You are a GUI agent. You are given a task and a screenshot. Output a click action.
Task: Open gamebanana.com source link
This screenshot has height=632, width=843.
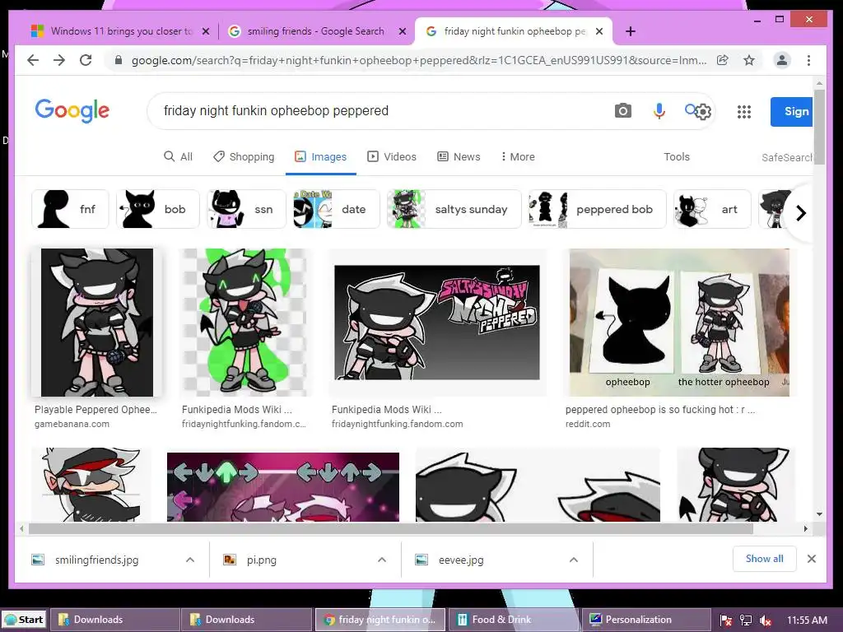tap(72, 424)
